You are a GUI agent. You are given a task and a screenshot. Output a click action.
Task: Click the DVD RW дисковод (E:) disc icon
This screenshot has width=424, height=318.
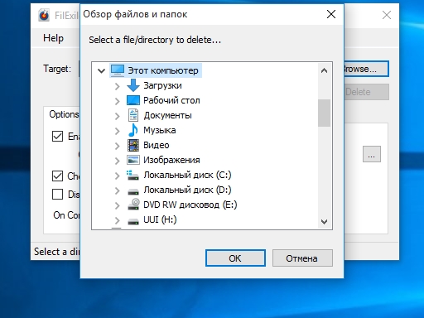pyautogui.click(x=133, y=205)
